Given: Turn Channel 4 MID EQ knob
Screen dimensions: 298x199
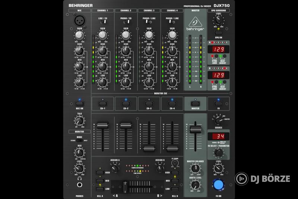Looking at the screenshot, I should pos(172,66).
